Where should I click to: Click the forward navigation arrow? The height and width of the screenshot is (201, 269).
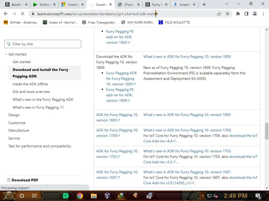[x=14, y=14]
